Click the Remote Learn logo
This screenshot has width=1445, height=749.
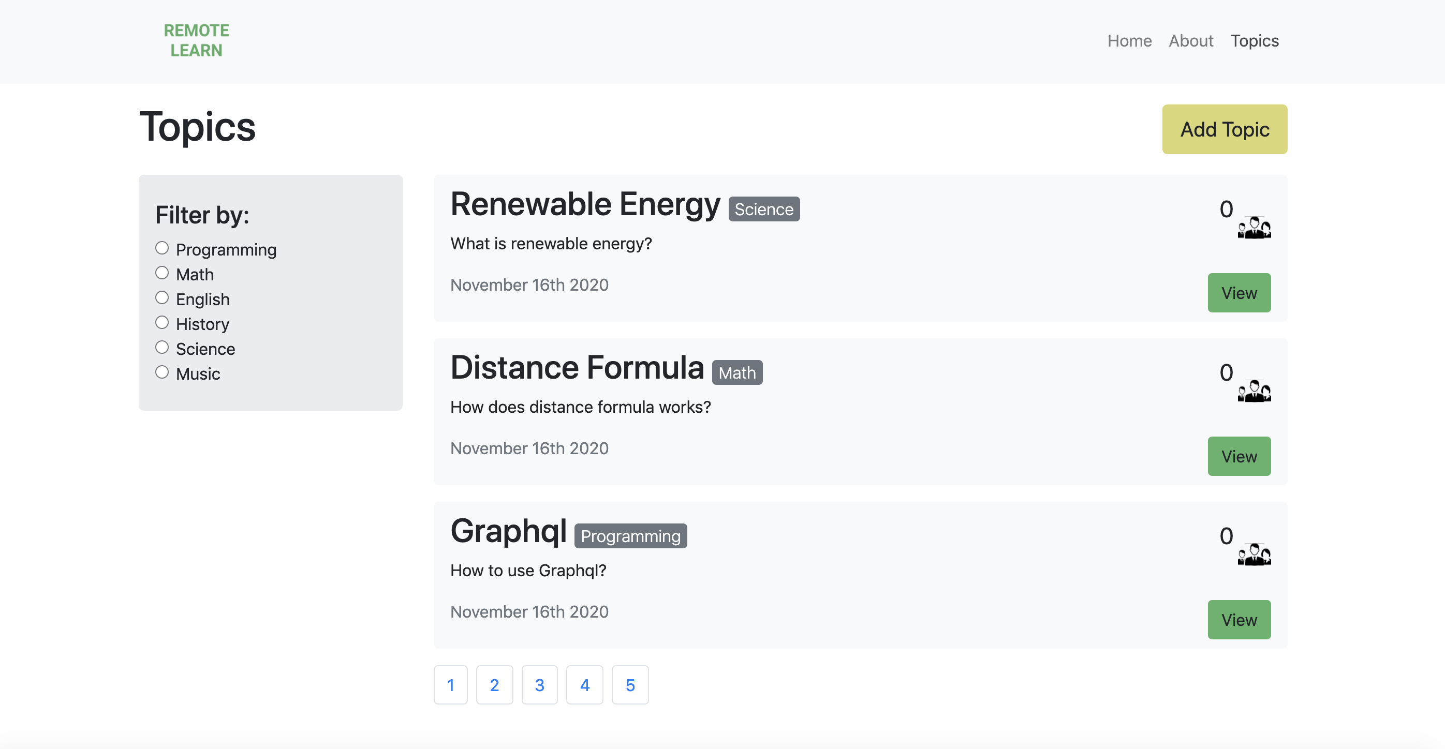(196, 40)
